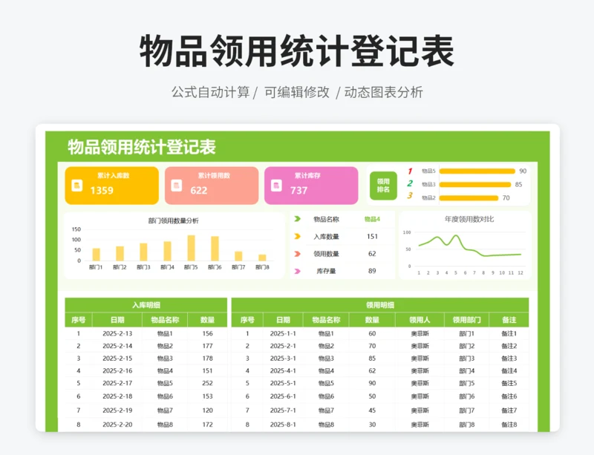
Task: Click the date 2025-1-1 in 领用明细
Action: pos(283,333)
